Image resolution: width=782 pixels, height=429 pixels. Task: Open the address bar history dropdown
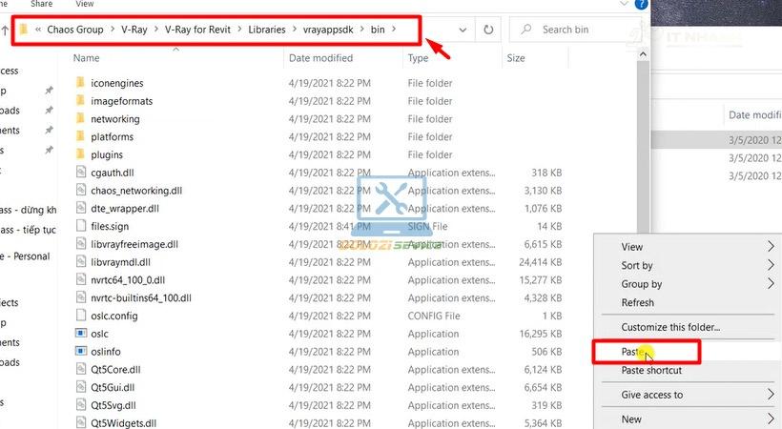click(x=463, y=30)
